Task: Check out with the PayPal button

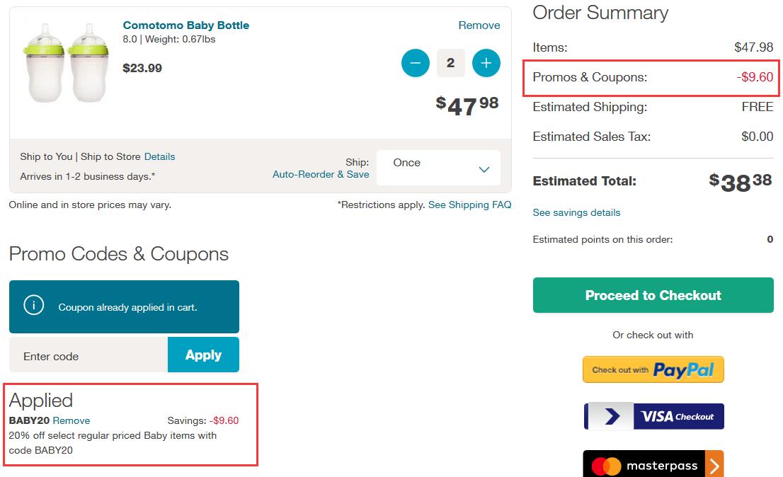Action: pyautogui.click(x=653, y=369)
